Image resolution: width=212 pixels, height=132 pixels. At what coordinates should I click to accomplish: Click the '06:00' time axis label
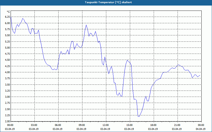click(x=58, y=125)
